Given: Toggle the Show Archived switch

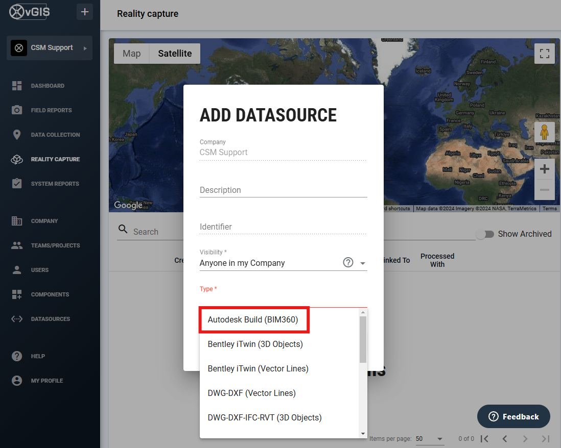Looking at the screenshot, I should click(485, 234).
